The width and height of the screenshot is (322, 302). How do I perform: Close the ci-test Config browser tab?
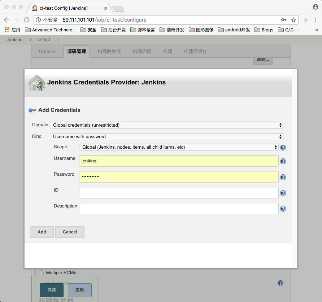pos(105,8)
